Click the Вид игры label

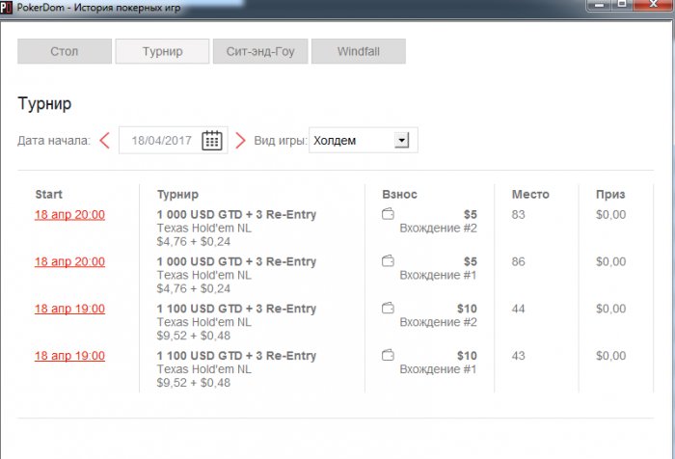[281, 141]
